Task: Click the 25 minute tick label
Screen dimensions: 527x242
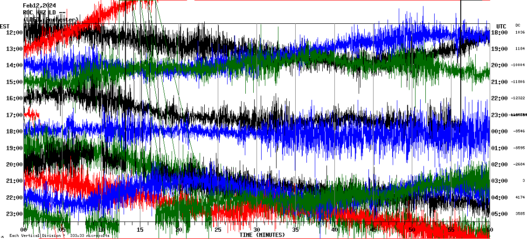Action: (x=217, y=230)
